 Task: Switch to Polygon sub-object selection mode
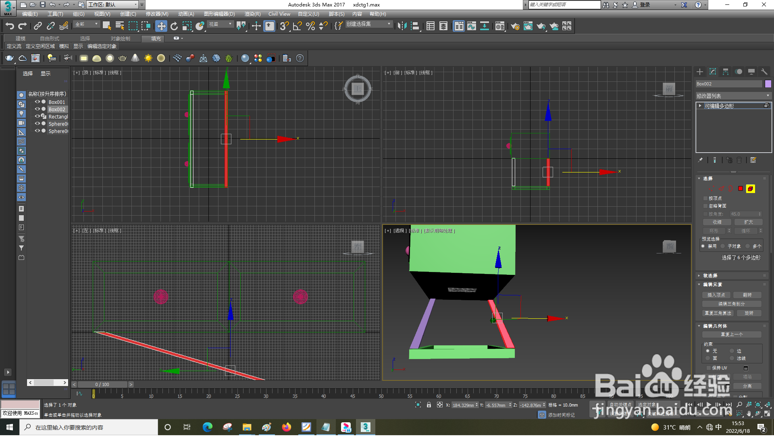(x=741, y=189)
